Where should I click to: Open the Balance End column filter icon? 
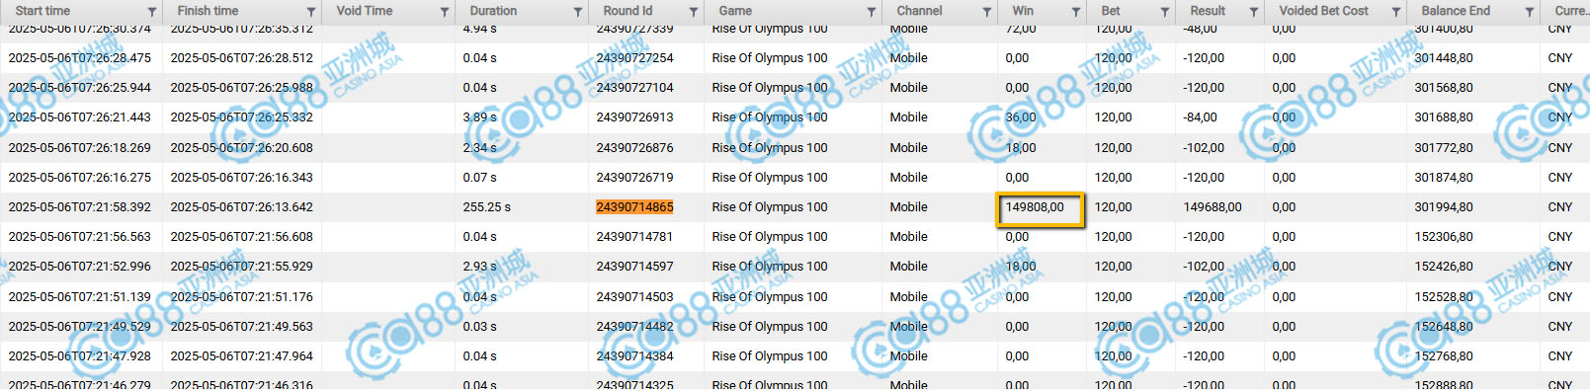pyautogui.click(x=1530, y=12)
